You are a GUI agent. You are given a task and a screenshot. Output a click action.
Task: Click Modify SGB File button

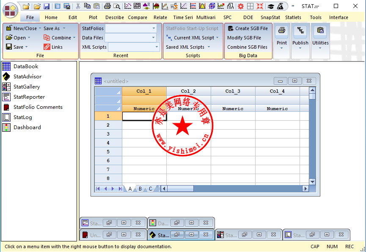pyautogui.click(x=244, y=38)
